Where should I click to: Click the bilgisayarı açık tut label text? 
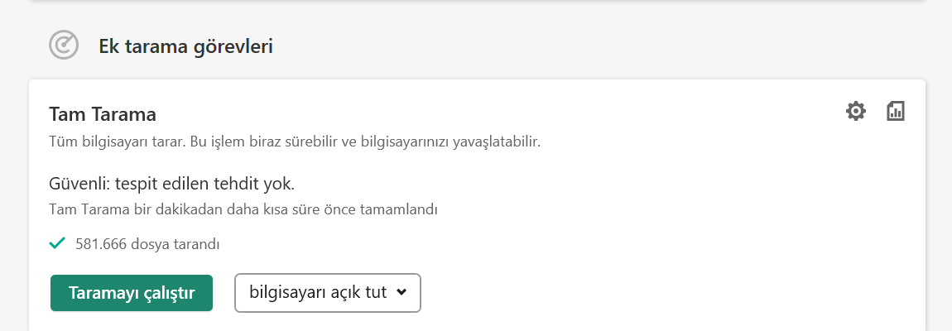[318, 293]
